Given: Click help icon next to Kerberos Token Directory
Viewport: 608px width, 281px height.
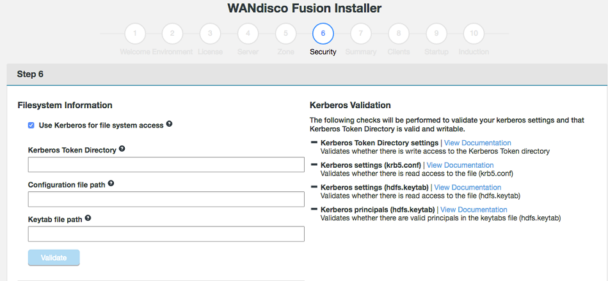Looking at the screenshot, I should coord(122,149).
